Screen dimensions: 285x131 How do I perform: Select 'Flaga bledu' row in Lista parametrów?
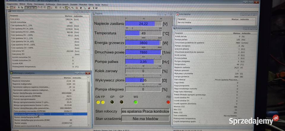(x=216, y=83)
